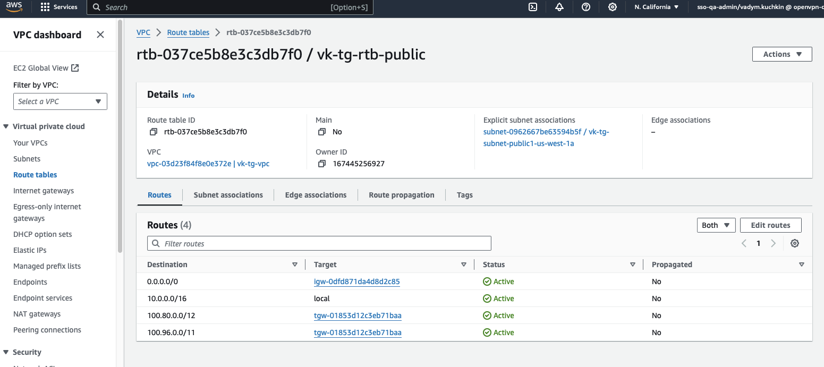Click the Edit routes button
This screenshot has width=824, height=367.
(770, 225)
